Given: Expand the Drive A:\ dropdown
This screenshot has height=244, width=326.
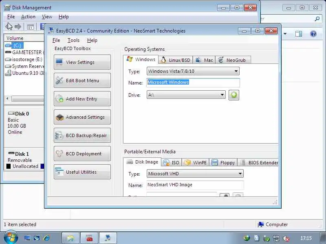Looking at the screenshot, I should pos(222,95).
